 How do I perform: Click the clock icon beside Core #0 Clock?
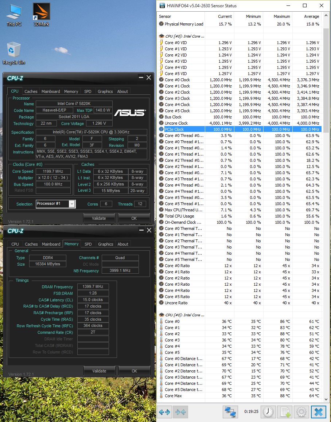click(161, 80)
